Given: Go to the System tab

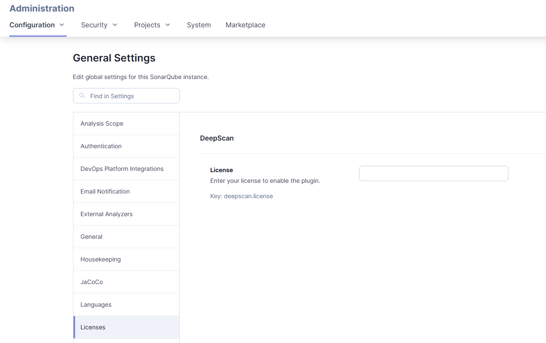Looking at the screenshot, I should [199, 25].
